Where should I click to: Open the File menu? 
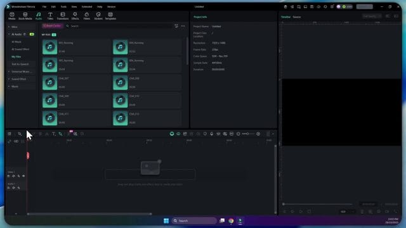pos(44,7)
